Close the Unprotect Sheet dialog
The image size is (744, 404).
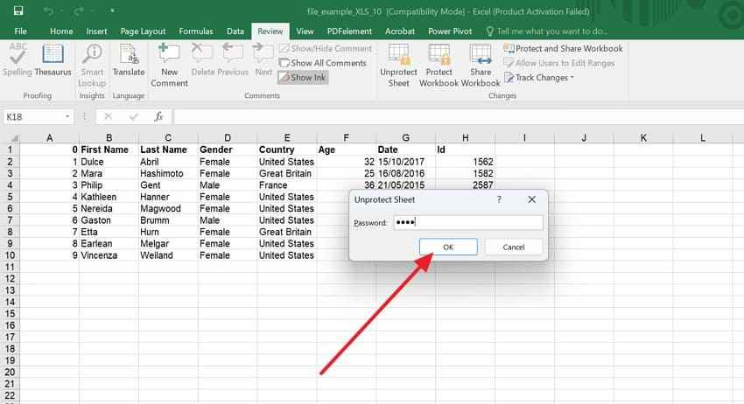pyautogui.click(x=532, y=199)
